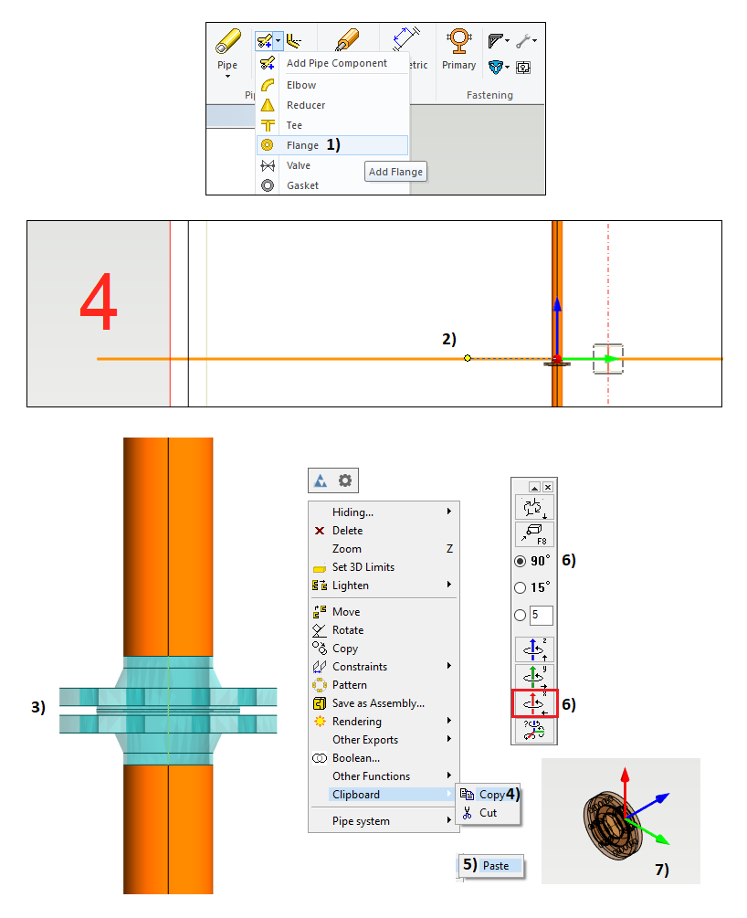The width and height of the screenshot is (747, 918).
Task: Open the dropdown arrow under Pipe
Action: pyautogui.click(x=227, y=77)
